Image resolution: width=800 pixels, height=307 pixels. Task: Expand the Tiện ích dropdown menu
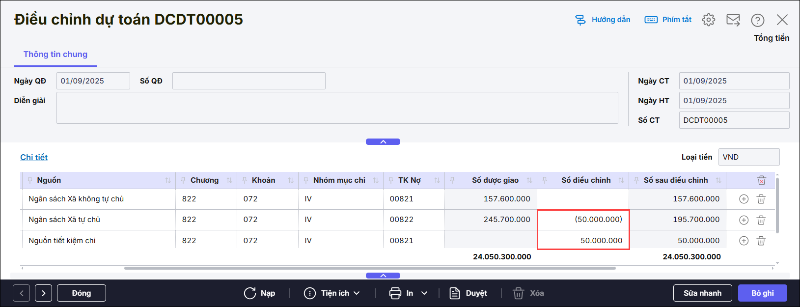tap(357, 293)
